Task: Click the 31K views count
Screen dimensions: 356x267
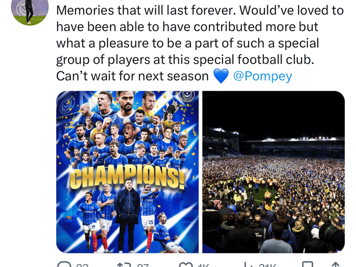Action: click(x=267, y=265)
